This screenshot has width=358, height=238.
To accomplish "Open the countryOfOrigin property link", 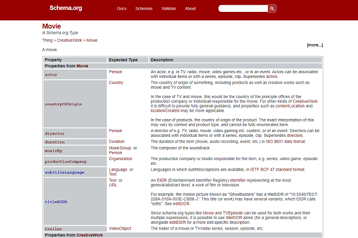I will [x=63, y=104].
